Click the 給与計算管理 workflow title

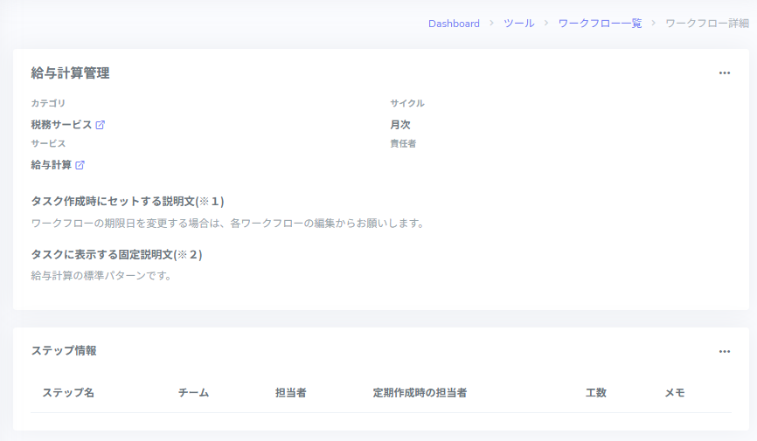click(70, 73)
